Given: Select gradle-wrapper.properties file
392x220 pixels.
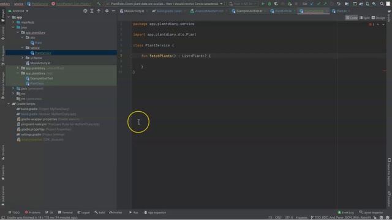Looking at the screenshot, I should tap(48, 119).
